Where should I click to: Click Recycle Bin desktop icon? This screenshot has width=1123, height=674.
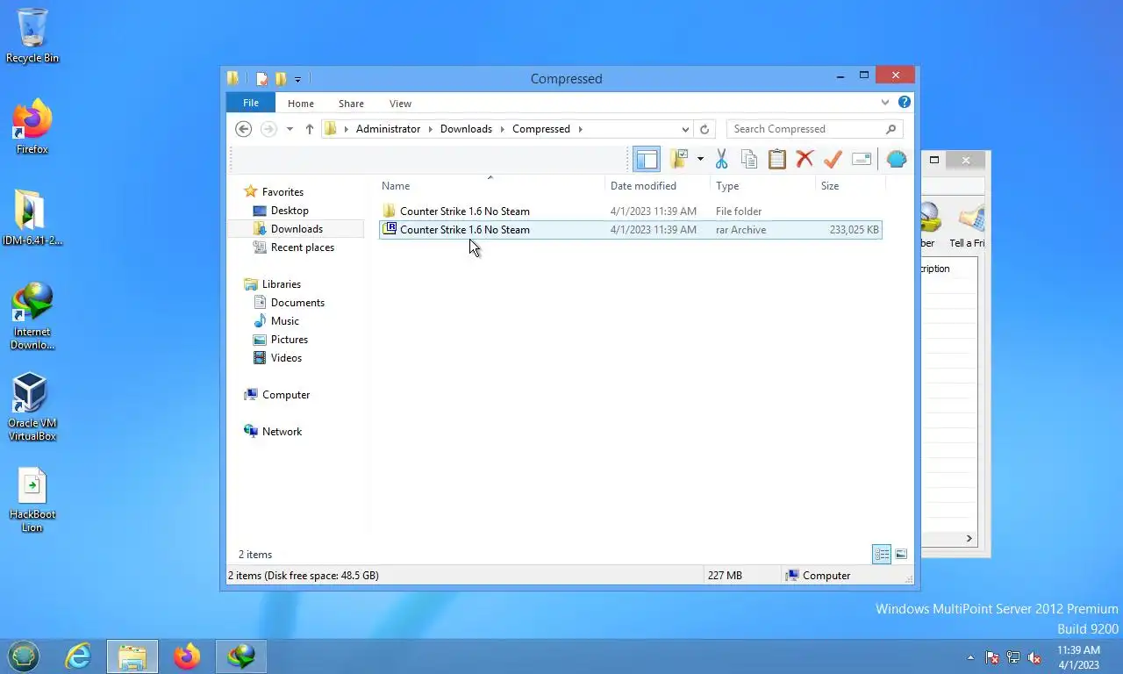point(32,36)
